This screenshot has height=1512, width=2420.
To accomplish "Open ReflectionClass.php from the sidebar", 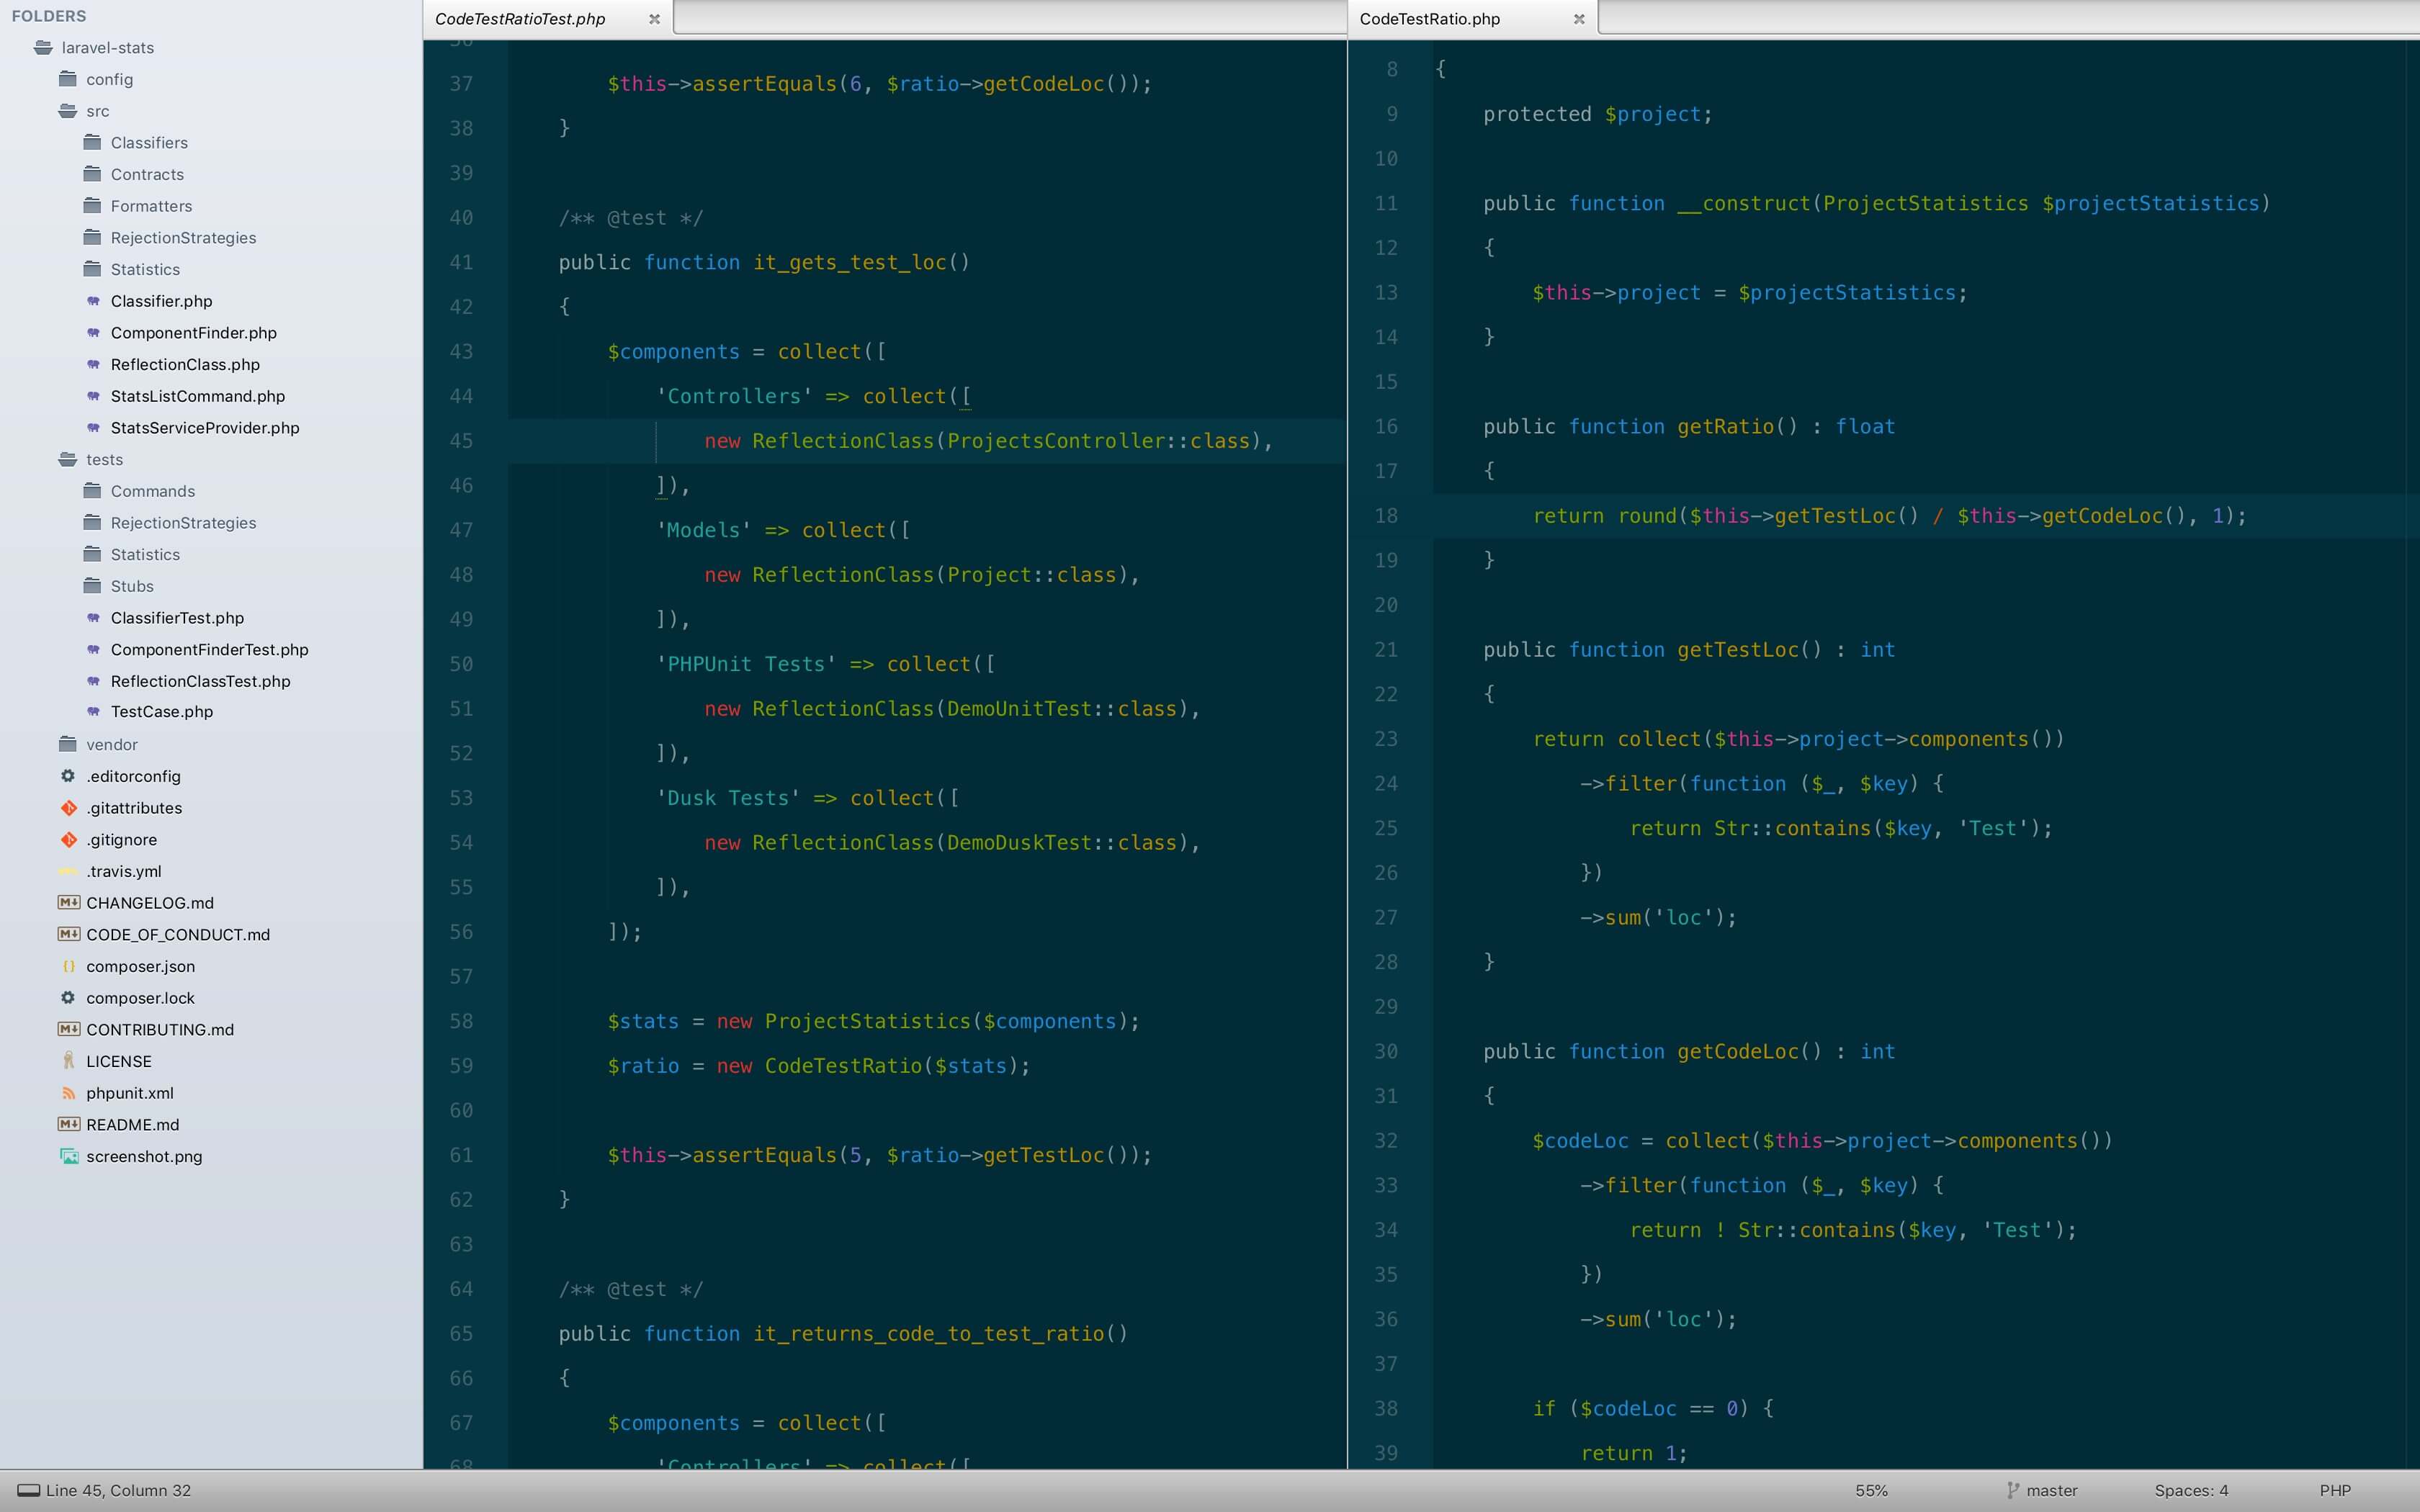I will [185, 365].
